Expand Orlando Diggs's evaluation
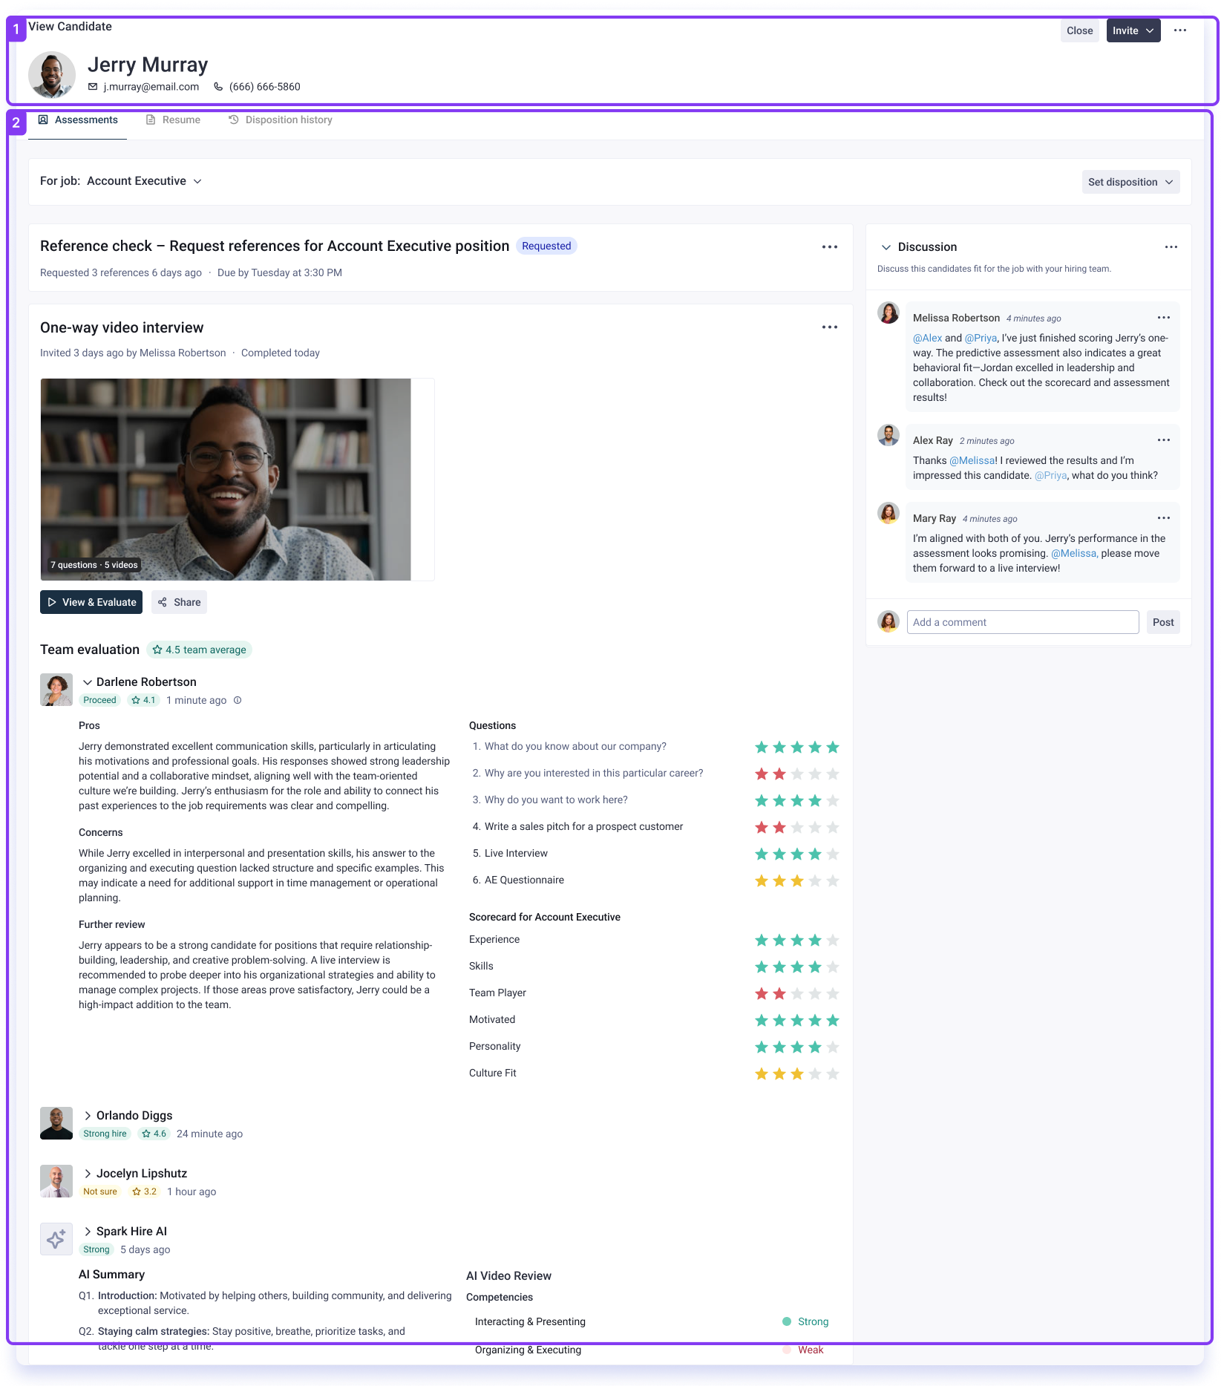This screenshot has width=1224, height=1386. point(88,1116)
